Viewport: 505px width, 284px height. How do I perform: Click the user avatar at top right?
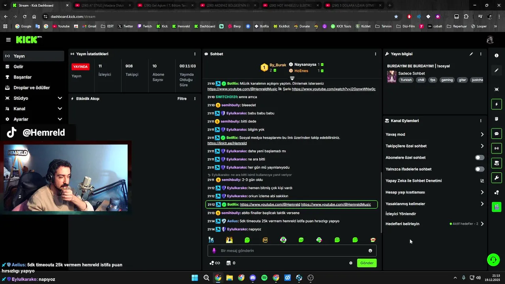[490, 40]
